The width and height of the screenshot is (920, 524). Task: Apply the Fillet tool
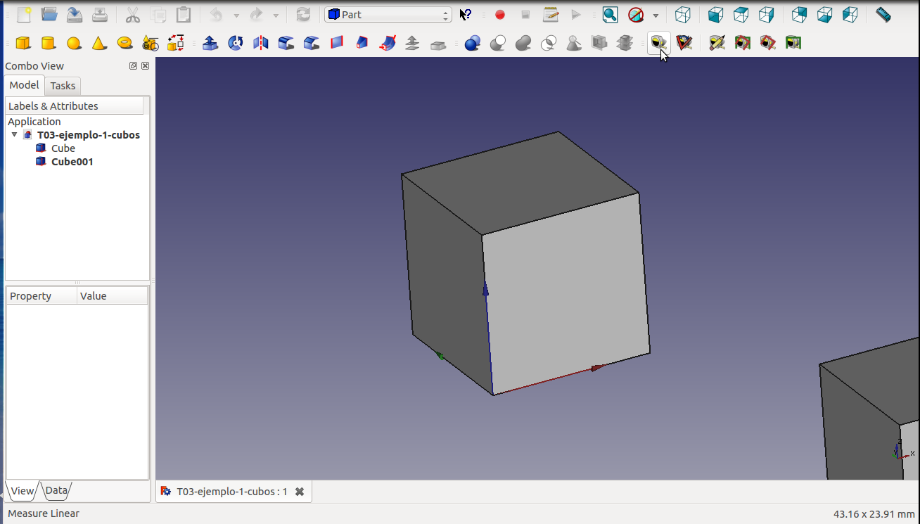(x=286, y=44)
